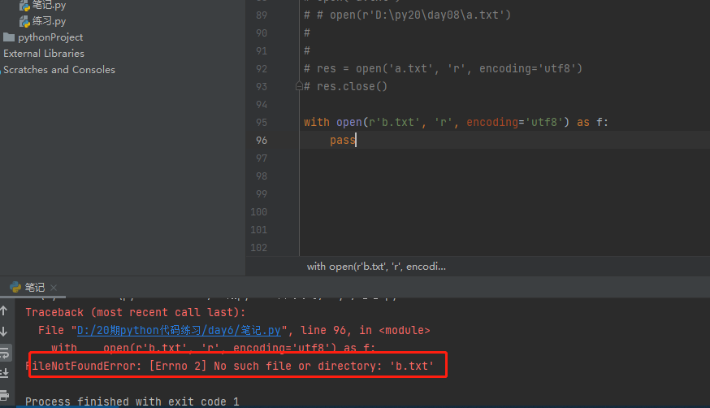This screenshot has height=408, width=710.
Task: Click line number 92 in the gutter
Action: [x=262, y=69]
